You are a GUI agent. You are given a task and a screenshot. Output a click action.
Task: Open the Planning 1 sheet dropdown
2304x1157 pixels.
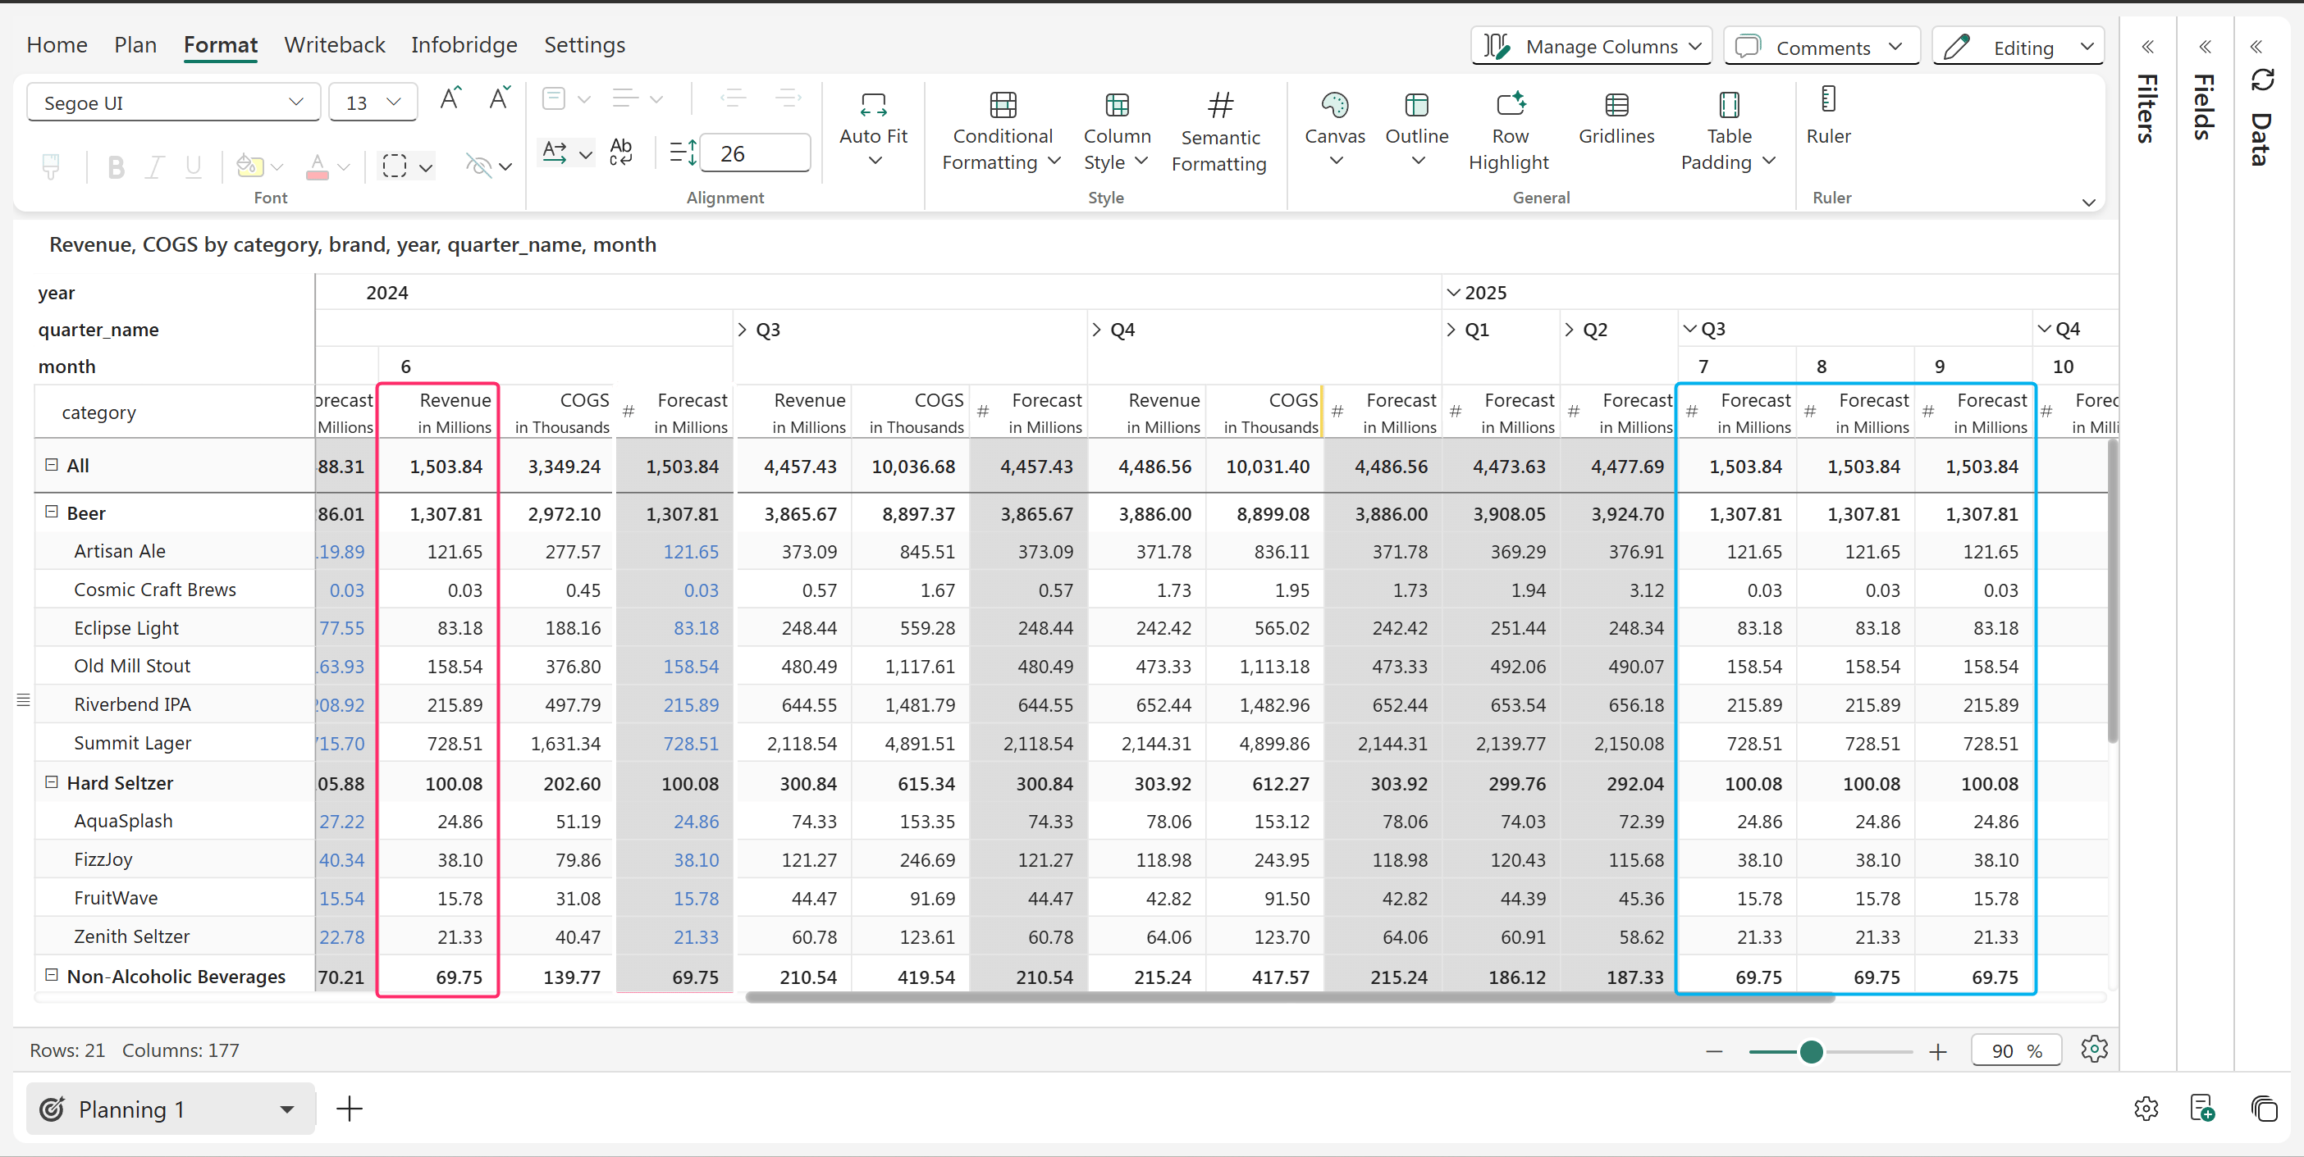coord(286,1109)
